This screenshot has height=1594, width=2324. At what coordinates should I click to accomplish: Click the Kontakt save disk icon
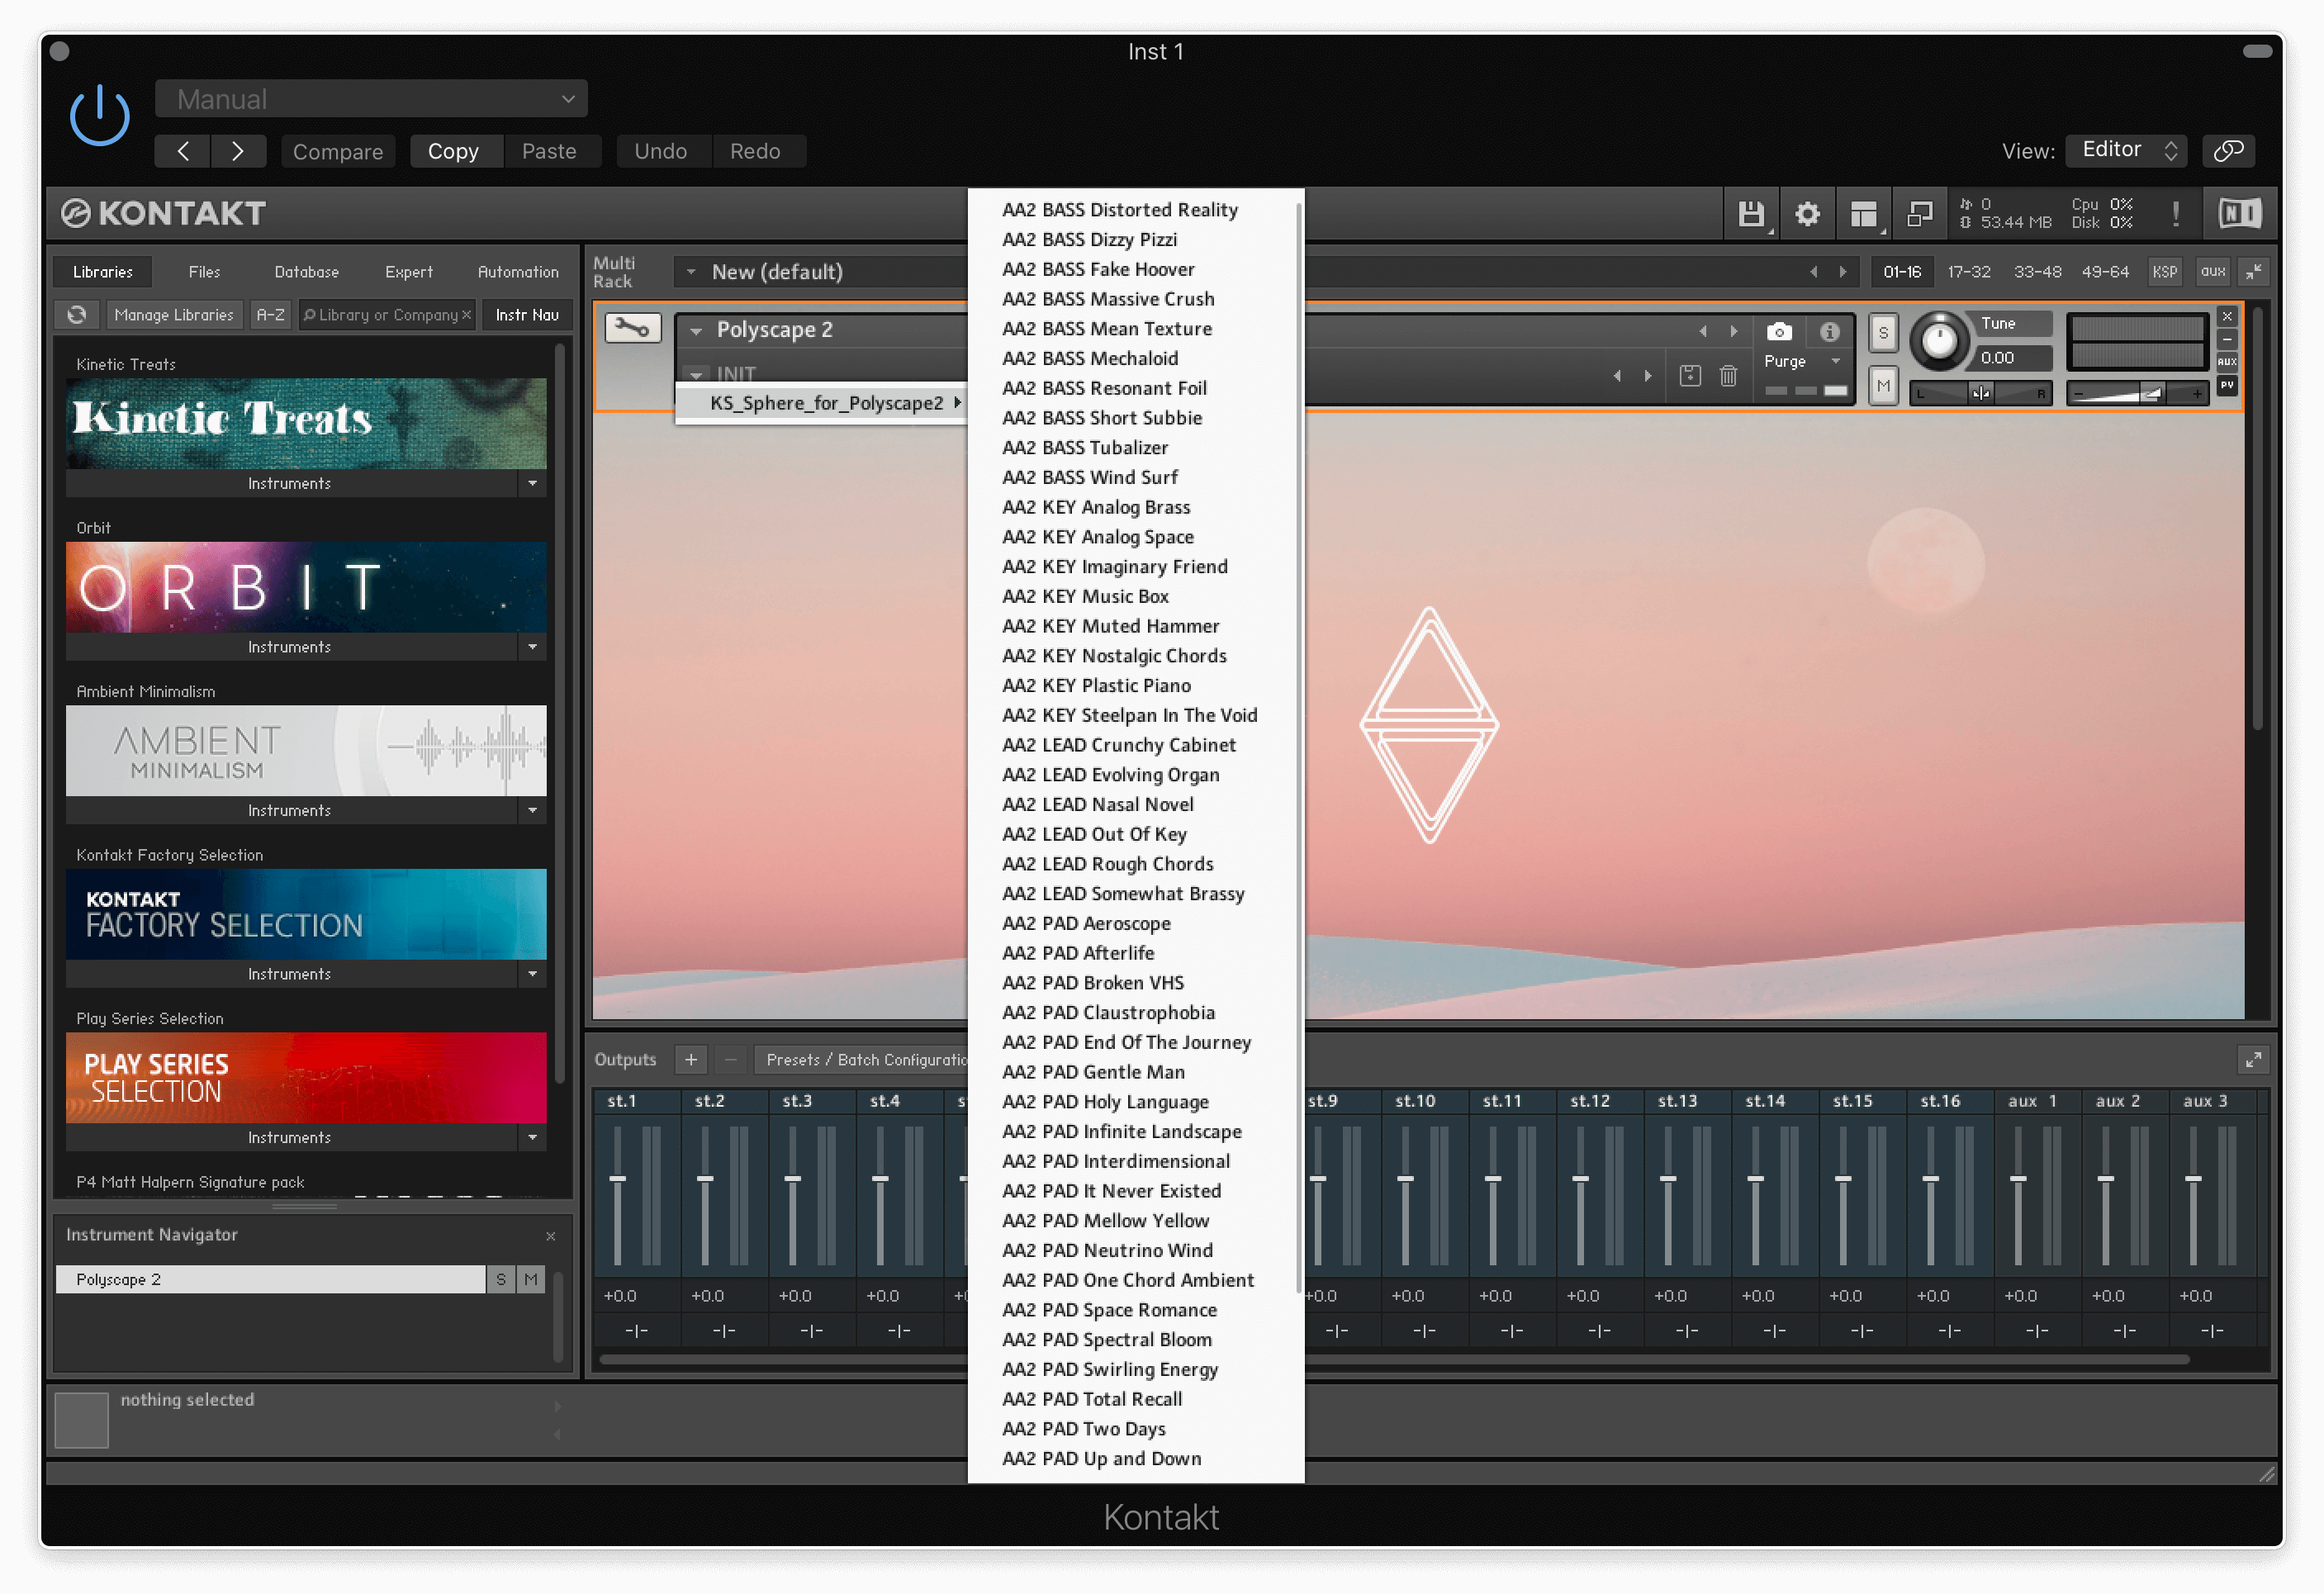coord(1750,214)
